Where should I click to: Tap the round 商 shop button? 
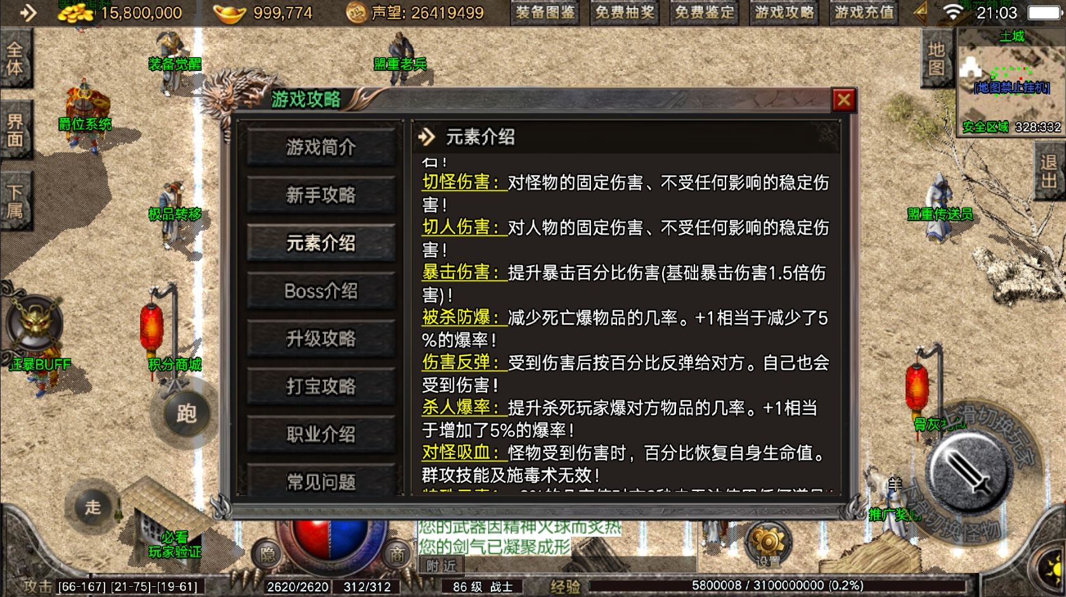(x=397, y=555)
